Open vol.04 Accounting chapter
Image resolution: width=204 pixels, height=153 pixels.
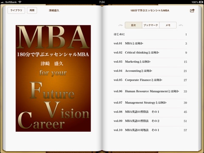(x=150, y=71)
